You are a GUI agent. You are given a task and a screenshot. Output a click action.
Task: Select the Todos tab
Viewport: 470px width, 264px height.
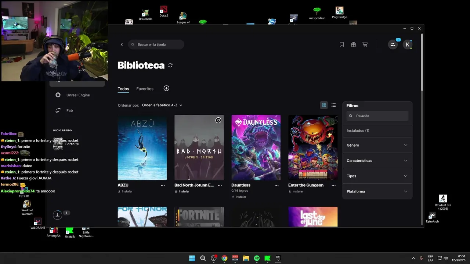[x=123, y=89]
